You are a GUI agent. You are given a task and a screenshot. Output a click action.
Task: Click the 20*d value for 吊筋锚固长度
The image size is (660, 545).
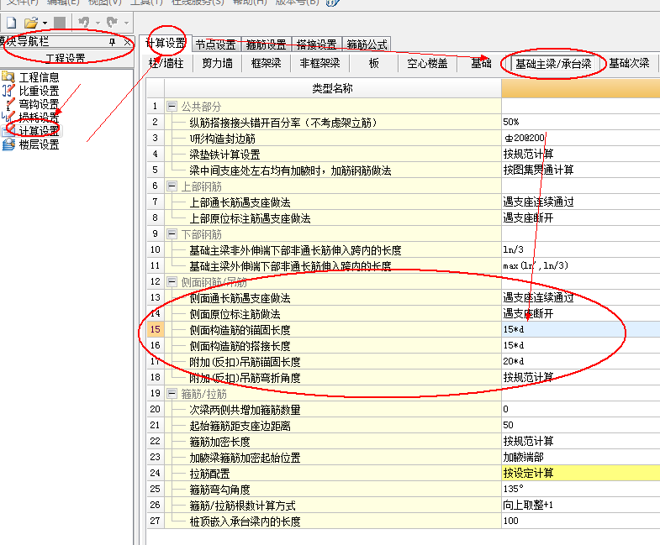coord(580,361)
